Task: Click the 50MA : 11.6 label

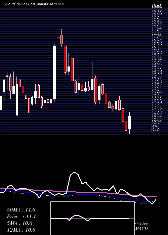Action: pyautogui.click(x=21, y=210)
